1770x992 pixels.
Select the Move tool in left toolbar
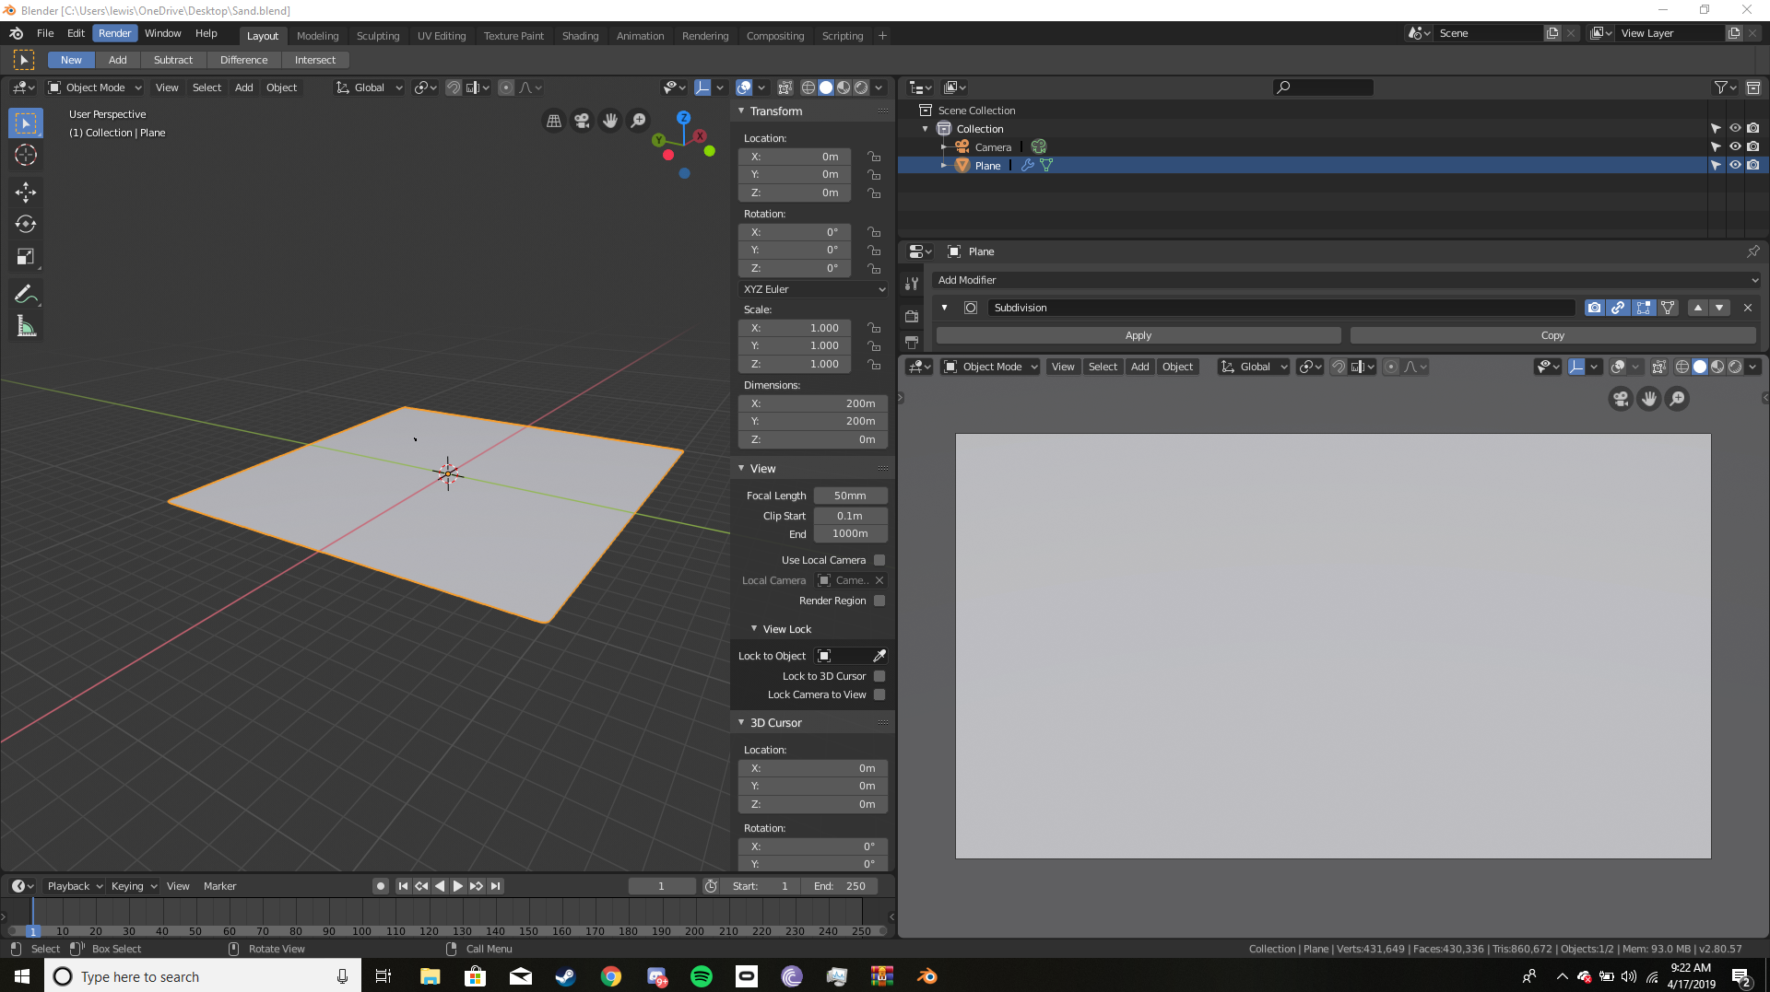[26, 192]
